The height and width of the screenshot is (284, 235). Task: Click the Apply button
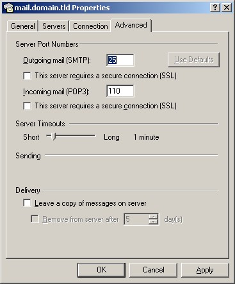(x=205, y=270)
